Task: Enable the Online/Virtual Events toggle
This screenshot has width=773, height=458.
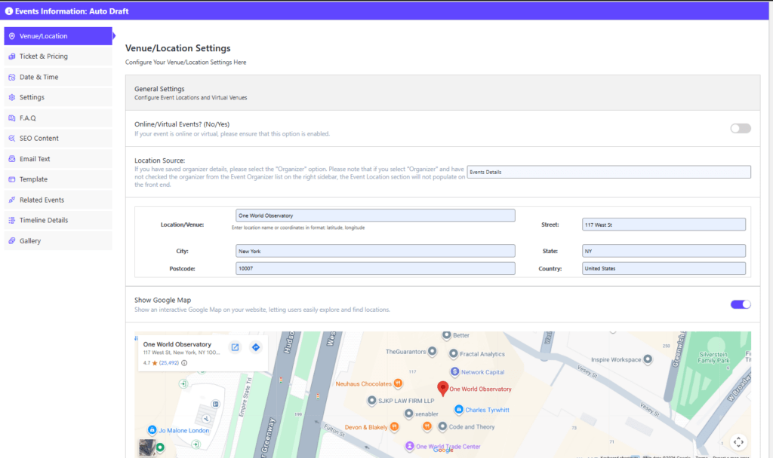Action: (x=741, y=128)
